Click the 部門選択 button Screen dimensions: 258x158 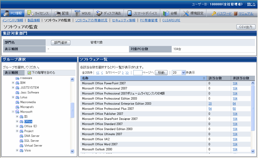[x=61, y=43]
